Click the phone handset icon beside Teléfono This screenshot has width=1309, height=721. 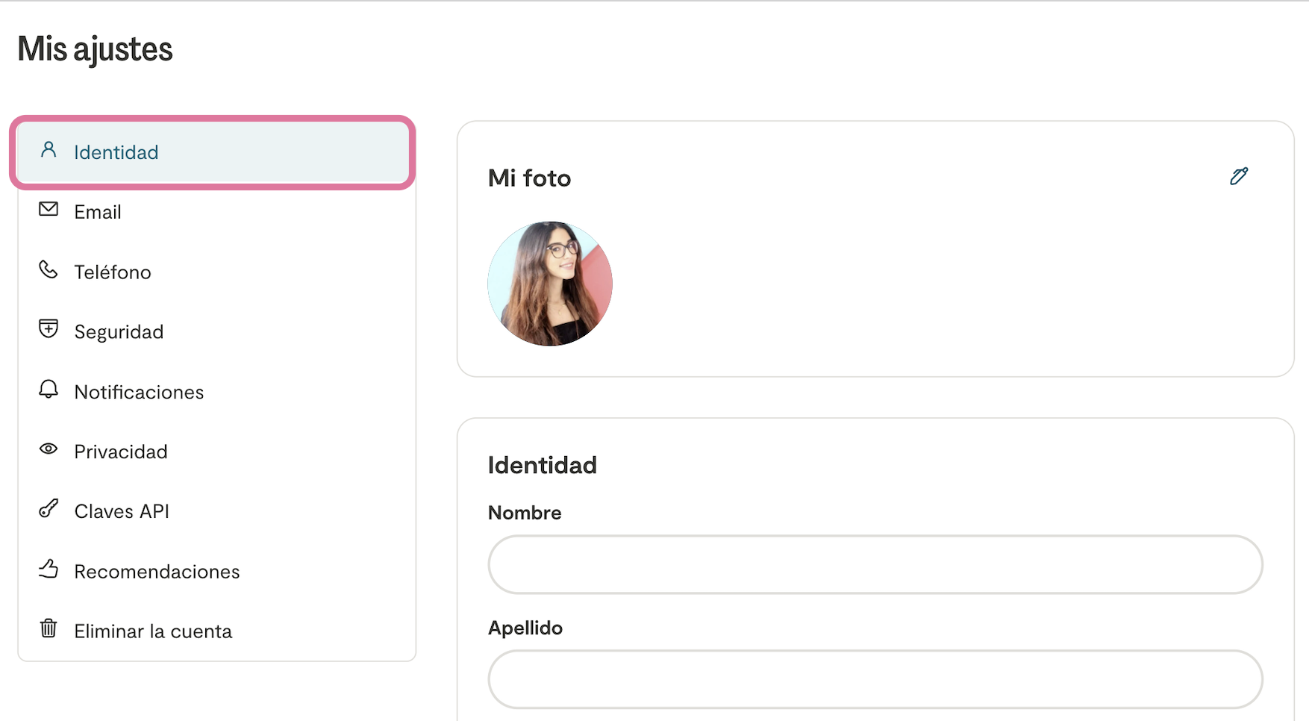(49, 269)
